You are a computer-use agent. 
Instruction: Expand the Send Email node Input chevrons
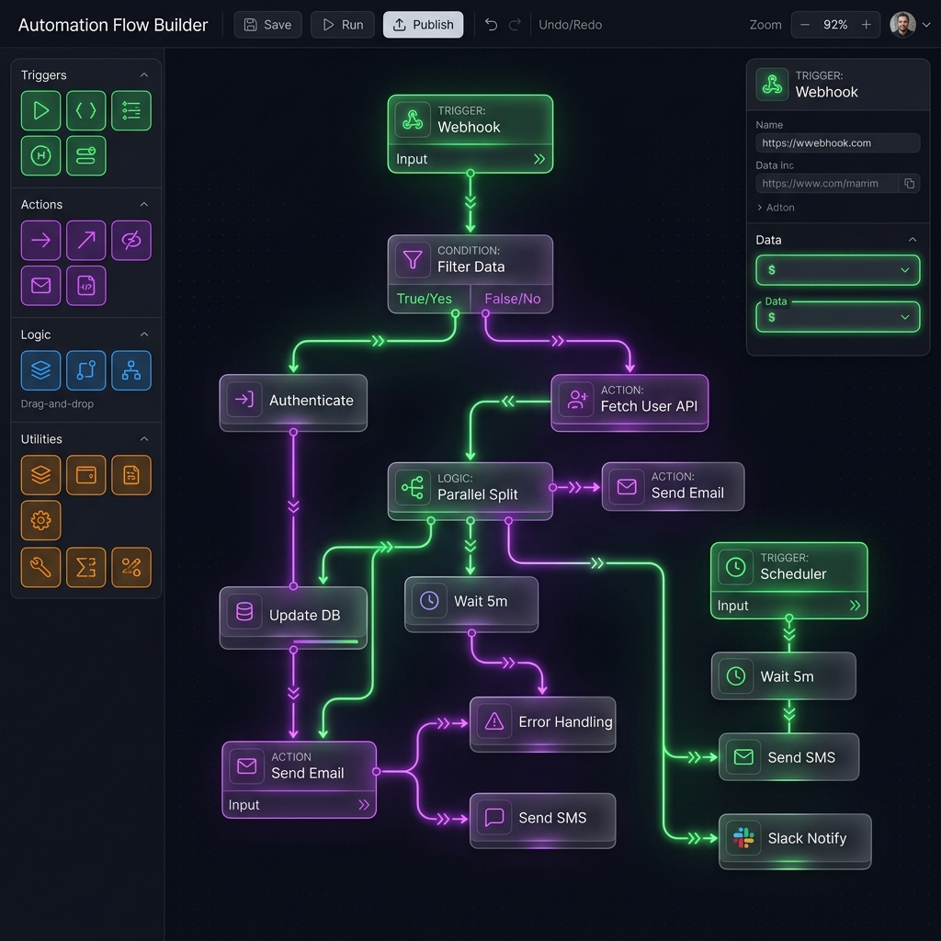(364, 805)
